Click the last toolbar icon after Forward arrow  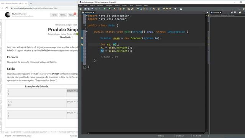(x=181, y=9)
